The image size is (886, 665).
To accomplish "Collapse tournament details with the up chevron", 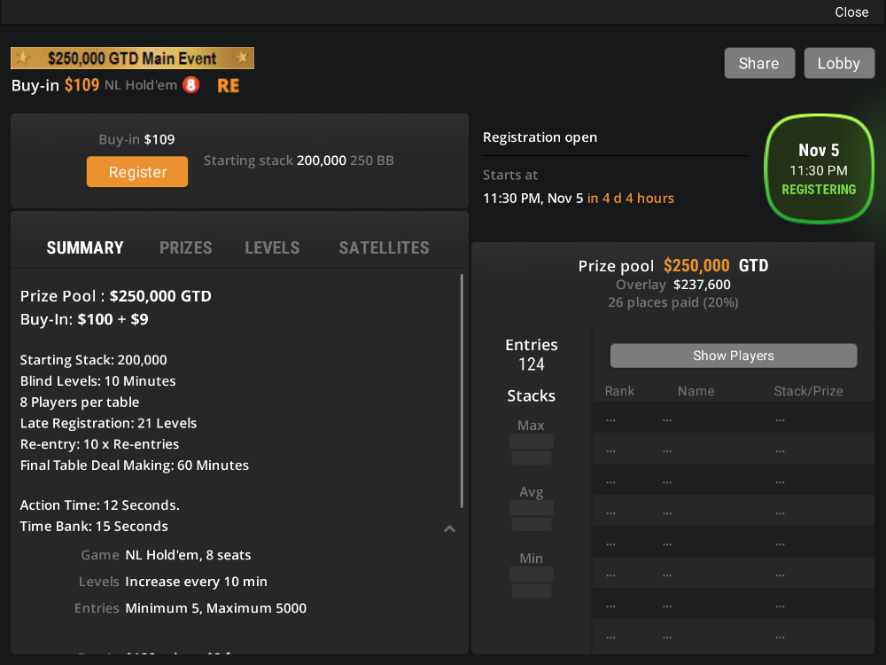I will click(x=449, y=529).
